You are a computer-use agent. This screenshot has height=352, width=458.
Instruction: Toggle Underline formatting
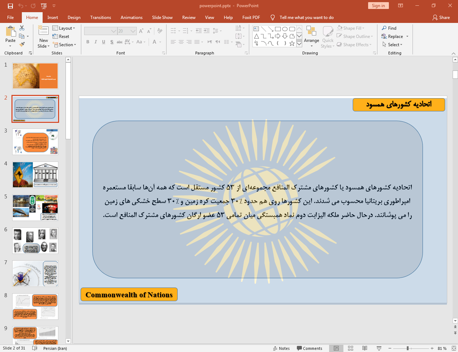click(103, 42)
